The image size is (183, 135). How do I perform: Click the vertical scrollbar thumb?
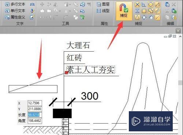point(180,83)
